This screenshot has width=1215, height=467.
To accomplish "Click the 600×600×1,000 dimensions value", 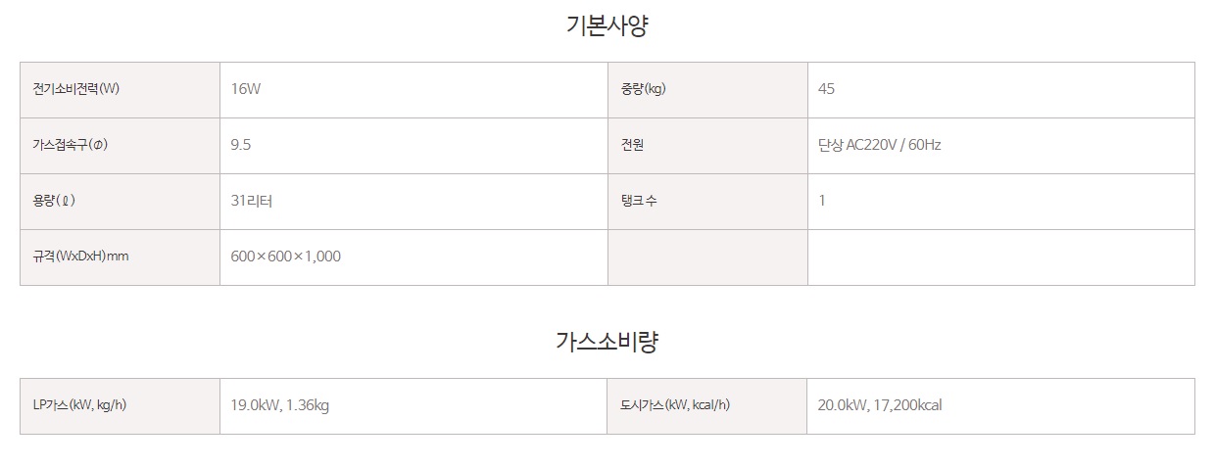I will point(286,257).
